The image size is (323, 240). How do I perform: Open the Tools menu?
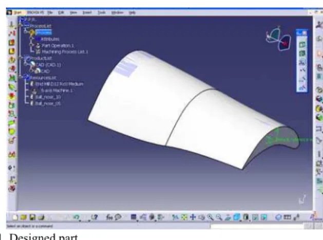coord(101,12)
